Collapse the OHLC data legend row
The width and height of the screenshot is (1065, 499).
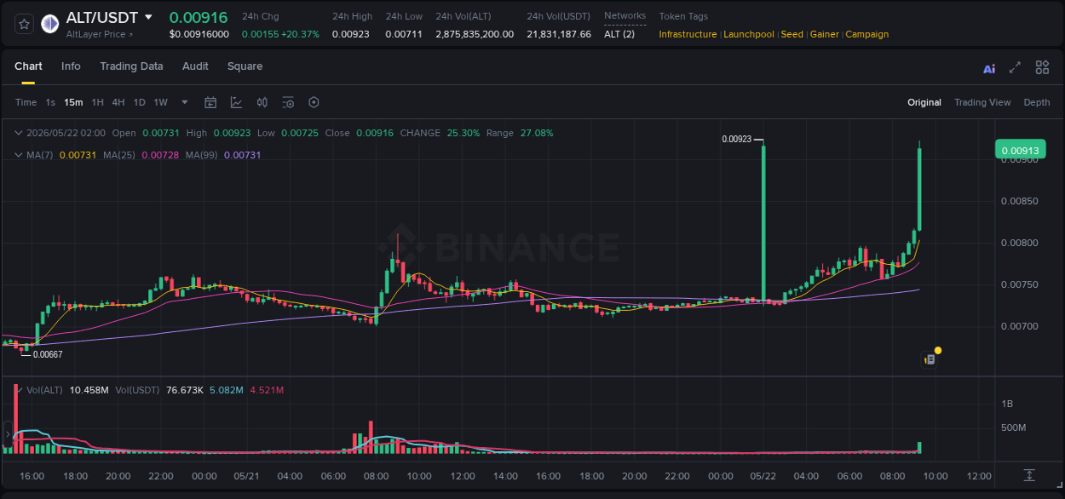[x=19, y=133]
